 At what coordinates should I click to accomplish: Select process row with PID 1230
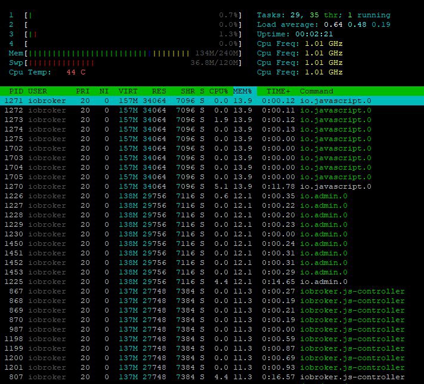(x=212, y=234)
